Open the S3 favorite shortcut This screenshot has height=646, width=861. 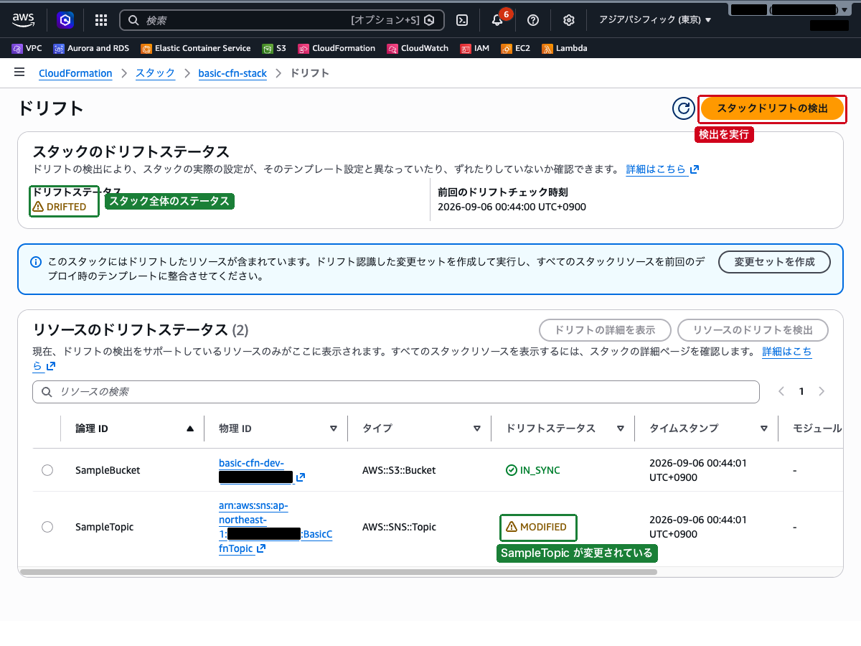(x=274, y=48)
